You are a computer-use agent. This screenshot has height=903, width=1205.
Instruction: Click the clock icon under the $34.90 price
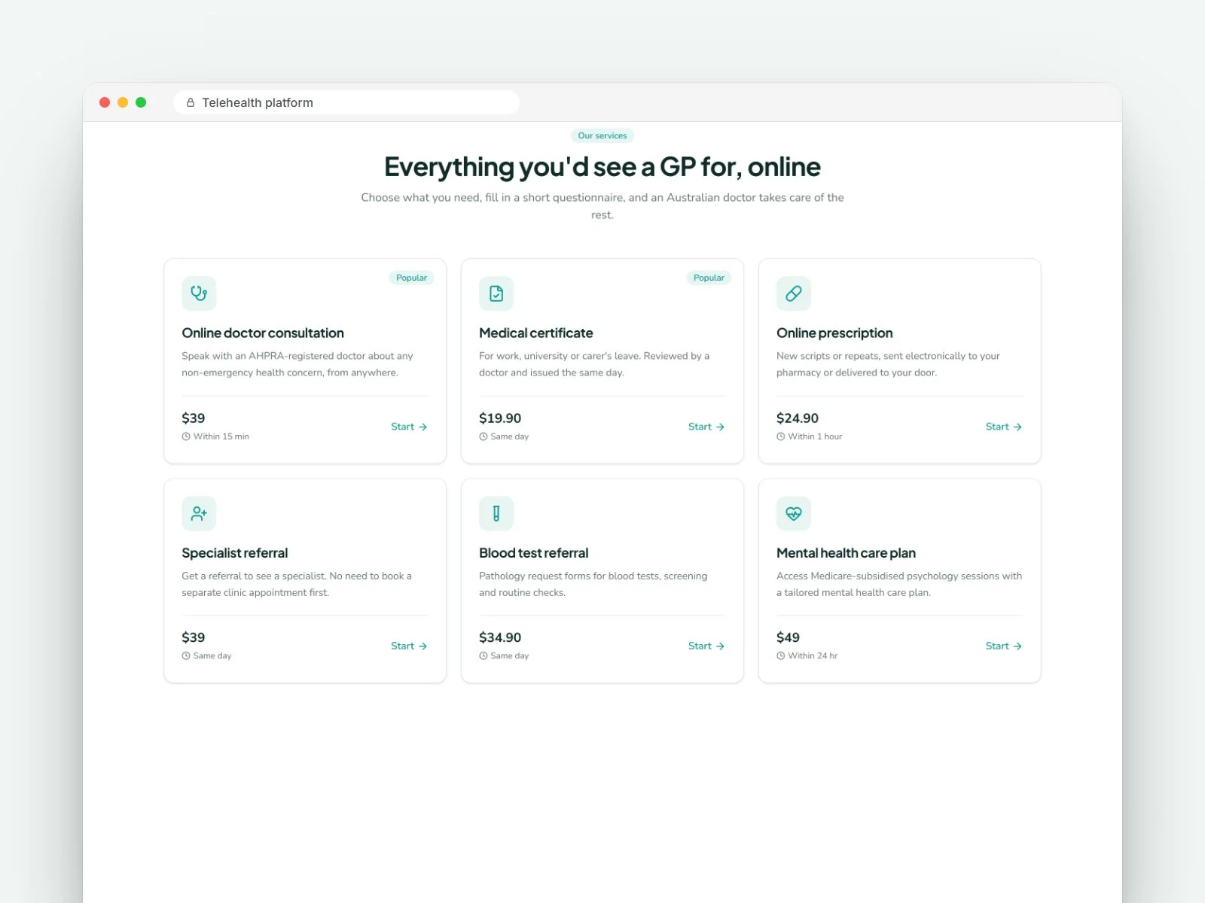pyautogui.click(x=484, y=656)
